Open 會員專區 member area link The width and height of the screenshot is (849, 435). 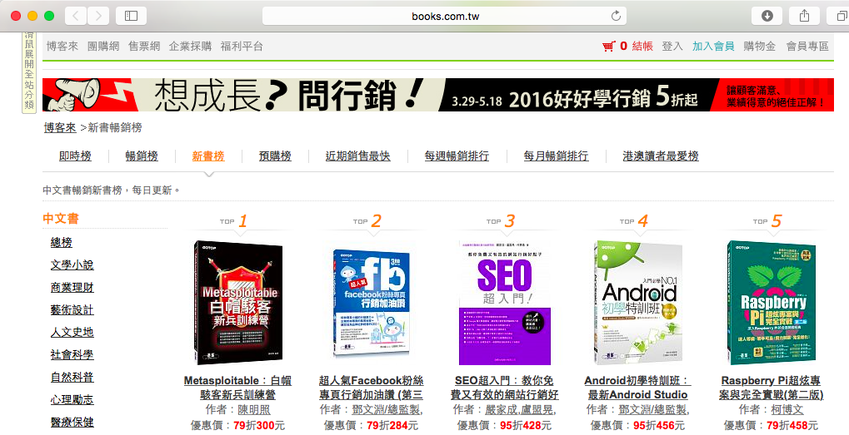click(x=807, y=47)
